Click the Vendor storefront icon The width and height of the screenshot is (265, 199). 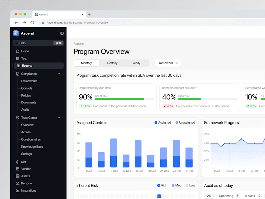[x=18, y=169]
